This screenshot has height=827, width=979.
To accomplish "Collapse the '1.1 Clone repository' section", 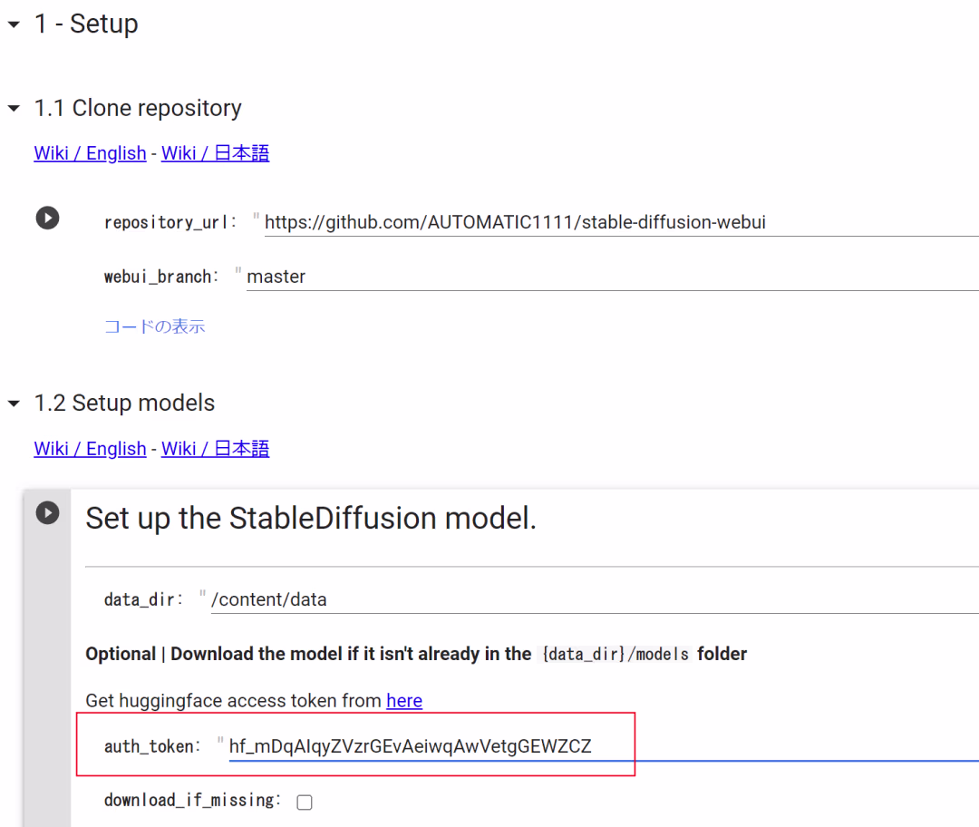I will coord(14,108).
